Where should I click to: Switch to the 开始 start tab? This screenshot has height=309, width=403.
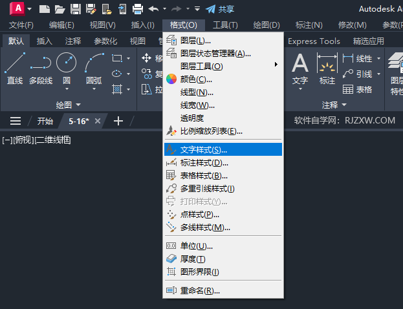pos(45,121)
